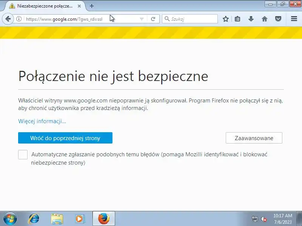The height and width of the screenshot is (226, 302).
Task: Click the address bar URL text
Action: (x=64, y=19)
